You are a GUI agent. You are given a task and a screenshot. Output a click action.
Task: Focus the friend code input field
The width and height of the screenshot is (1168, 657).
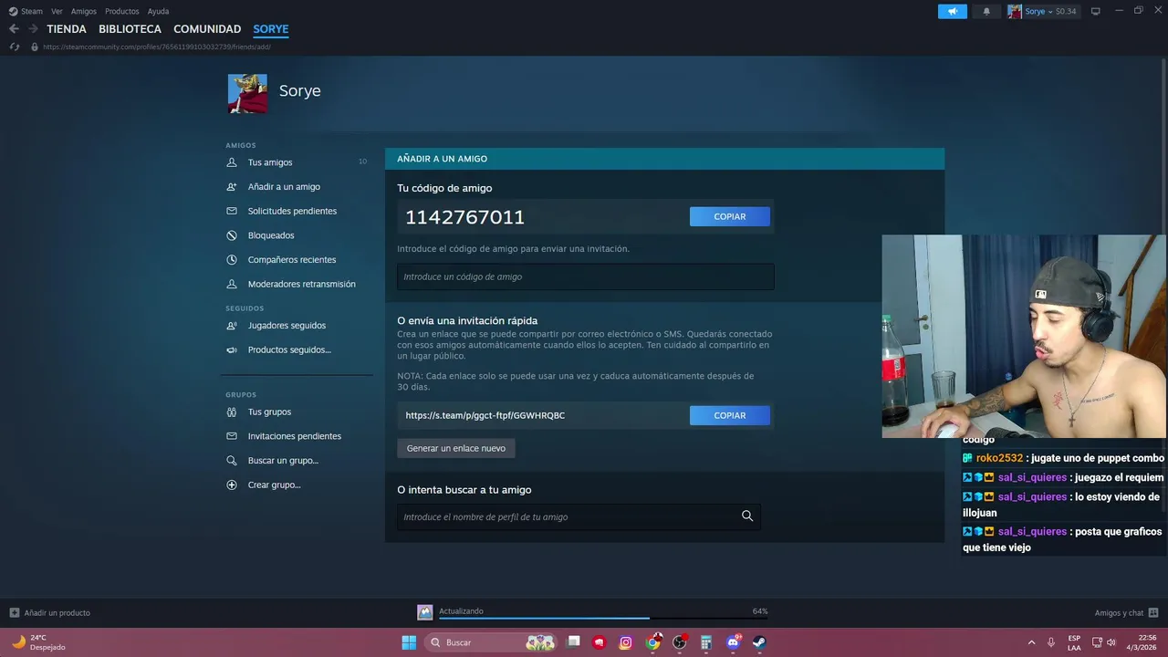[586, 276]
